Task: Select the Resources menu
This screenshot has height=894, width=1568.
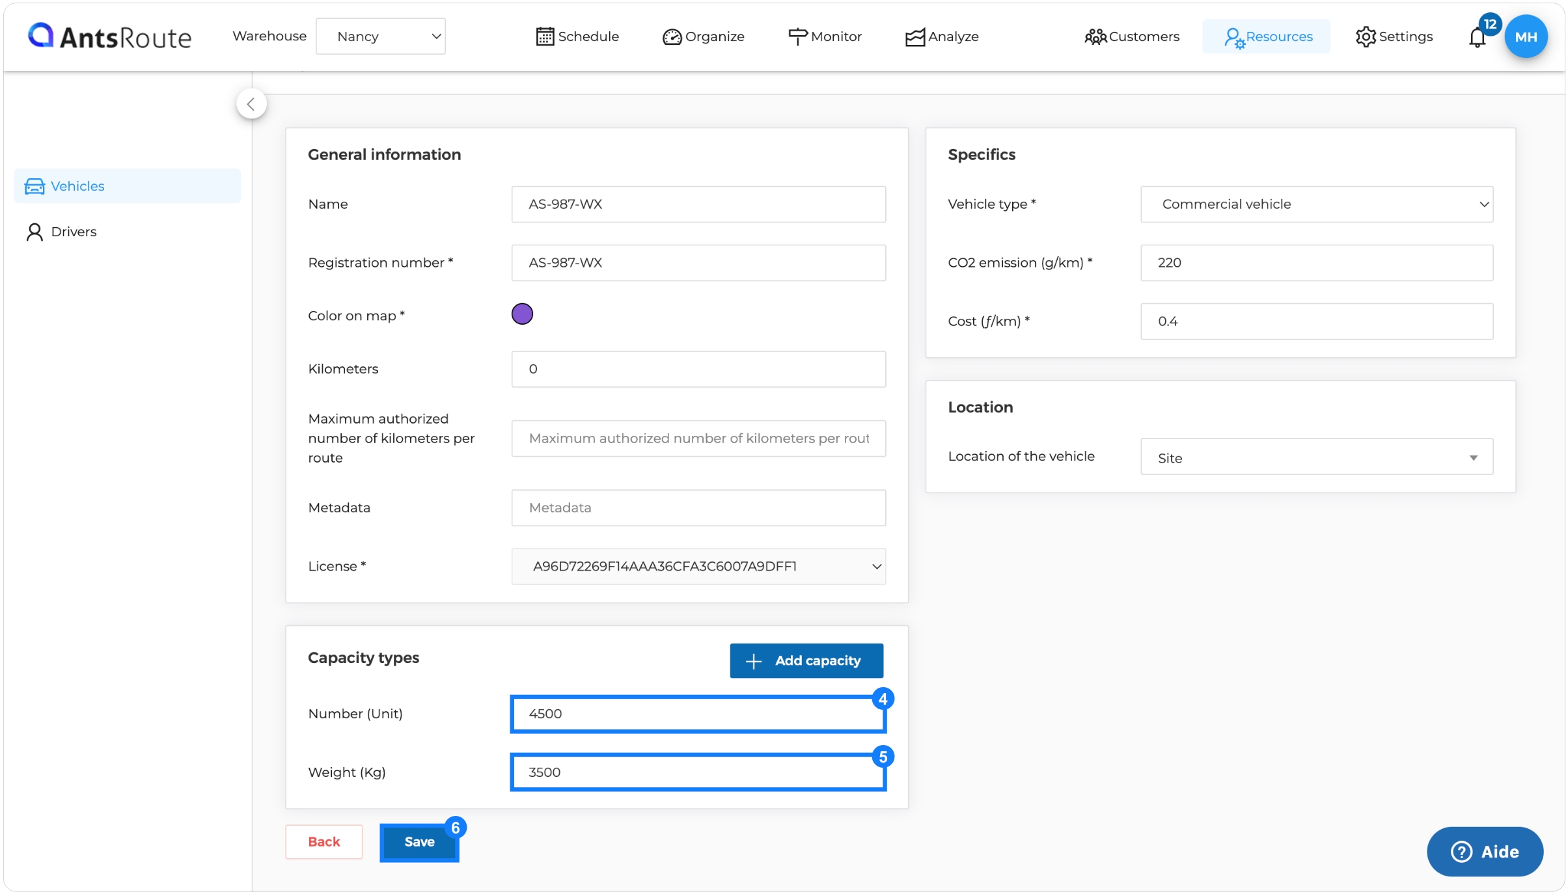Action: tap(1266, 36)
